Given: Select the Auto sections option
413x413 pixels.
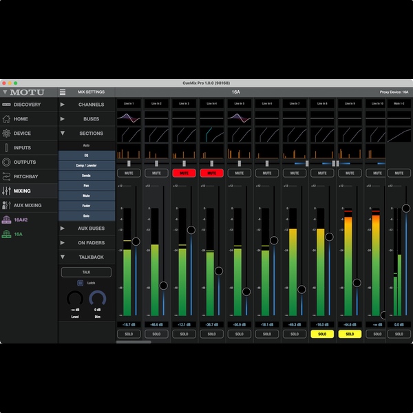Looking at the screenshot, I should (x=87, y=145).
